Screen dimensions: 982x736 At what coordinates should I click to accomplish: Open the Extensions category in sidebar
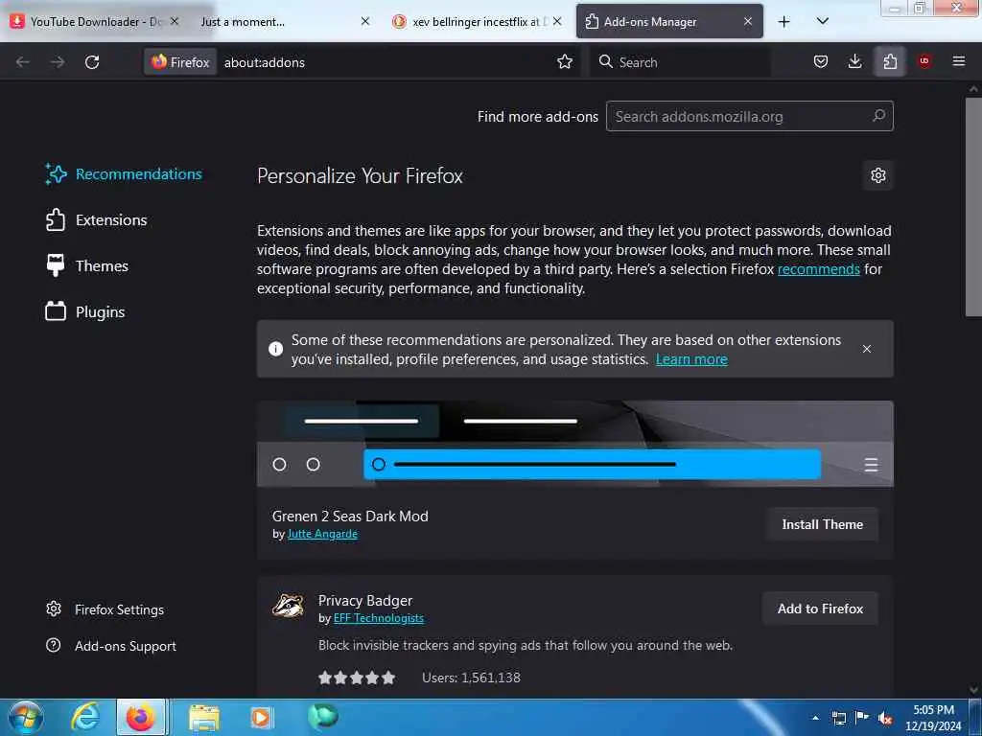pyautogui.click(x=97, y=220)
